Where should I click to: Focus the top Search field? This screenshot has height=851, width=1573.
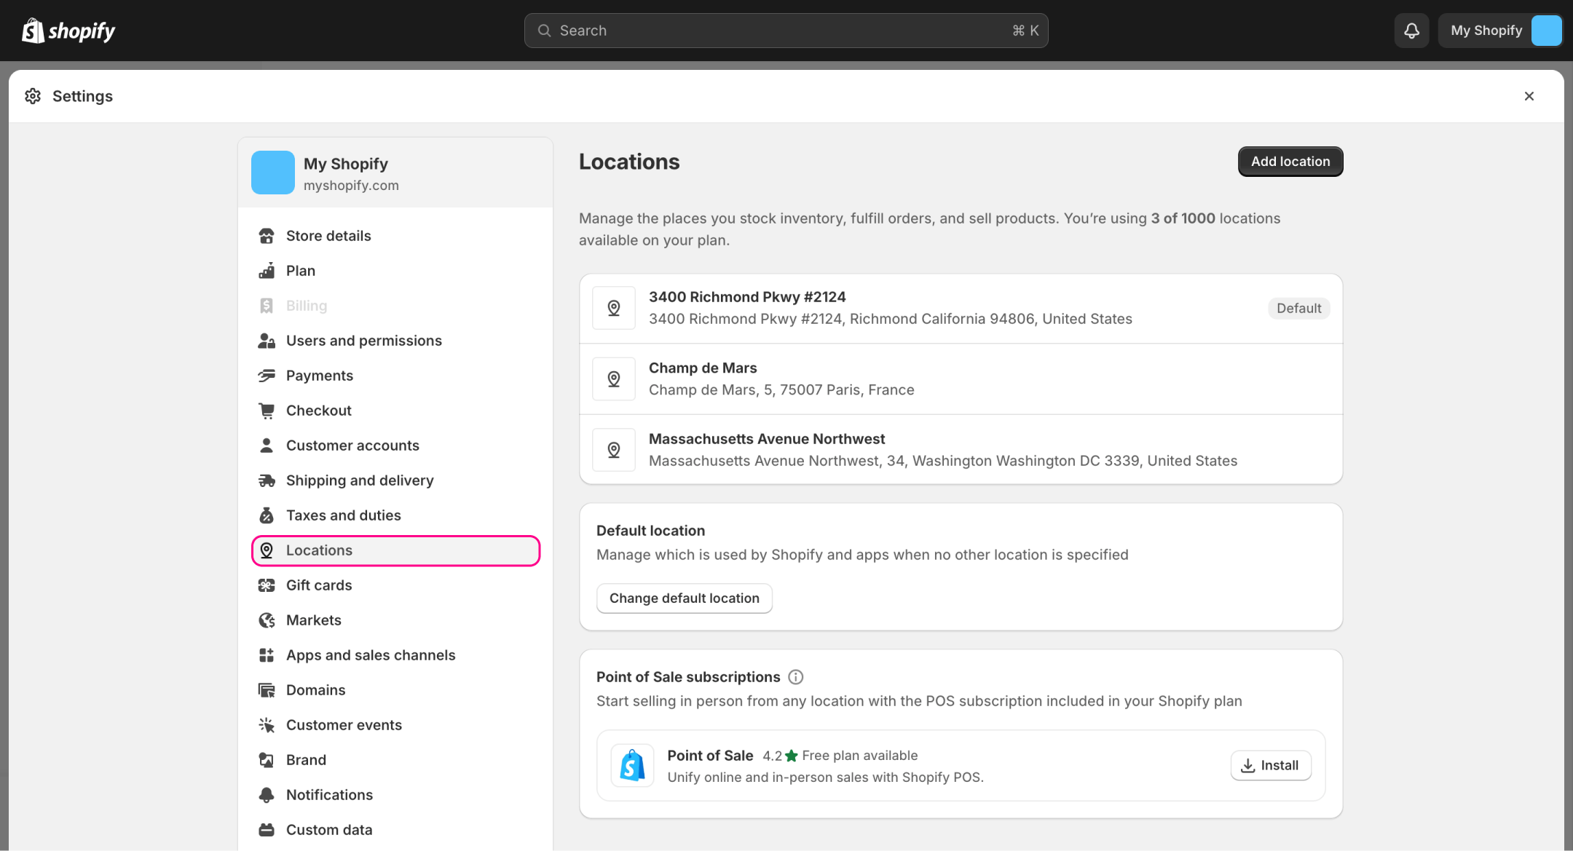click(785, 31)
